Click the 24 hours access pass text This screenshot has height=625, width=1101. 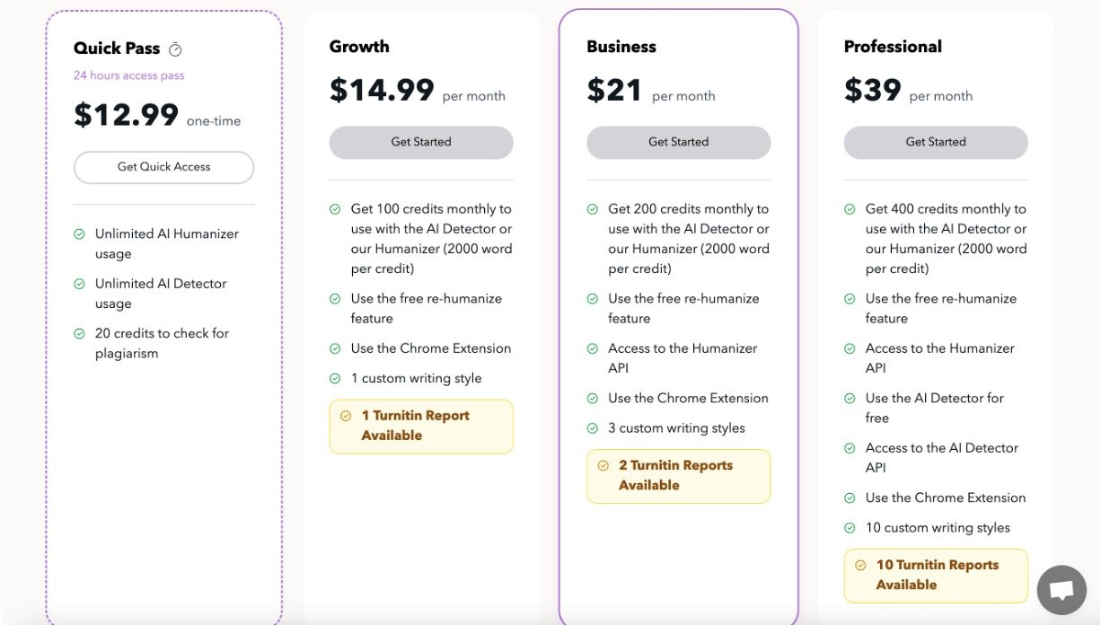[129, 75]
